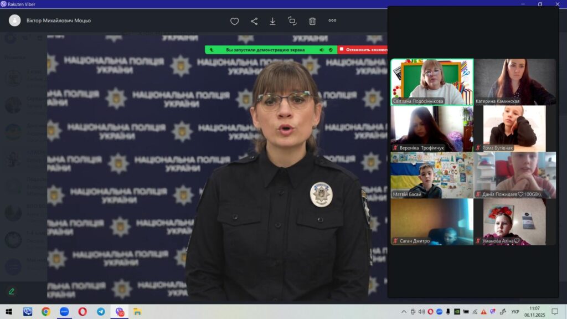Click the green shield icon in share bar
567x319 pixels.
pyautogui.click(x=331, y=50)
